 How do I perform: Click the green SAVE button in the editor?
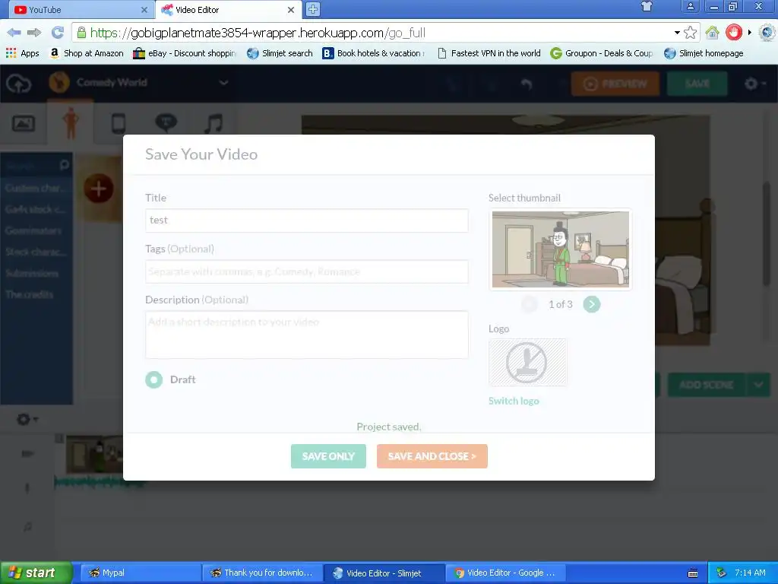tap(697, 84)
